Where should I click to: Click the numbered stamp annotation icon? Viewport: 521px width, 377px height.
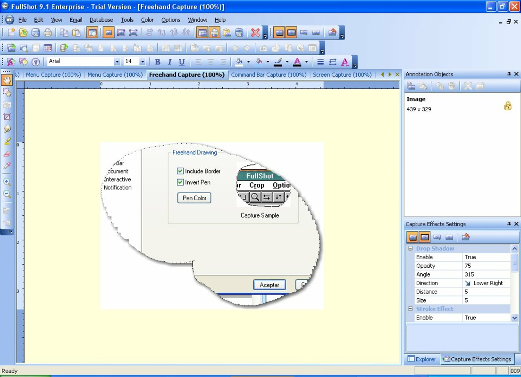pos(35,62)
